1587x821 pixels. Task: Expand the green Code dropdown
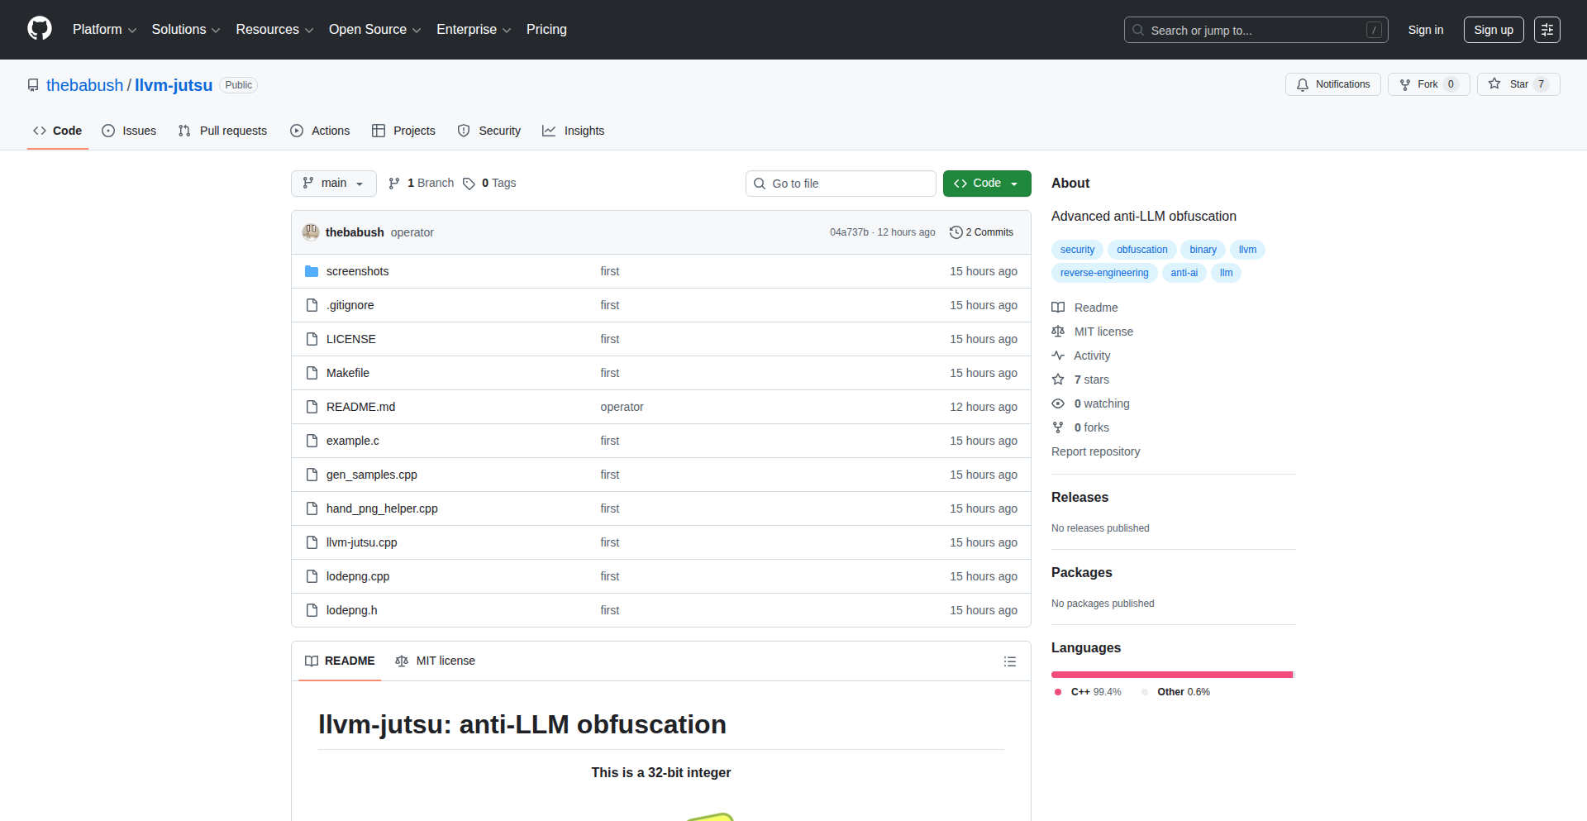point(986,184)
